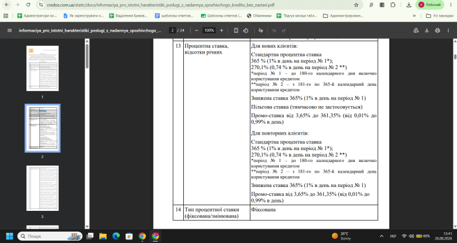
Task: Open Chrome's three-dot menu
Action: click(x=450, y=5)
